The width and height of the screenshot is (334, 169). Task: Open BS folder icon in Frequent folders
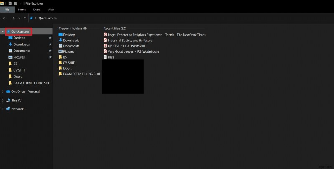tap(61, 57)
